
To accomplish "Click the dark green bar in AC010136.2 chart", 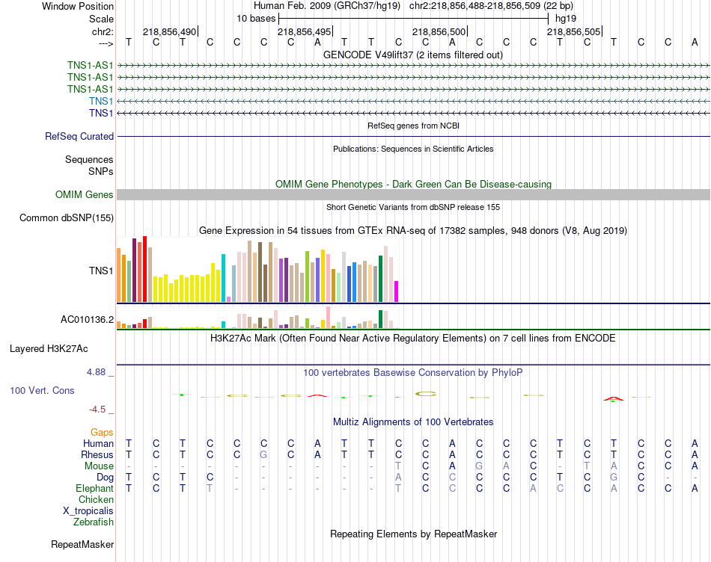I will tap(380, 319).
